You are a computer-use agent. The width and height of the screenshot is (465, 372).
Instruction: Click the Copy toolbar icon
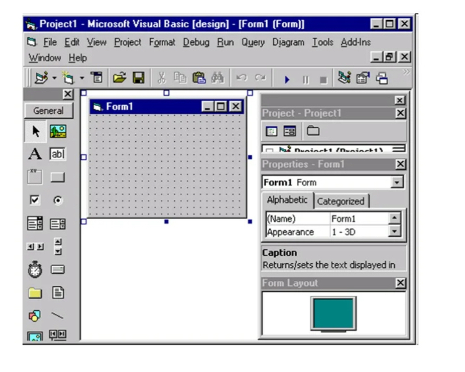tap(180, 78)
